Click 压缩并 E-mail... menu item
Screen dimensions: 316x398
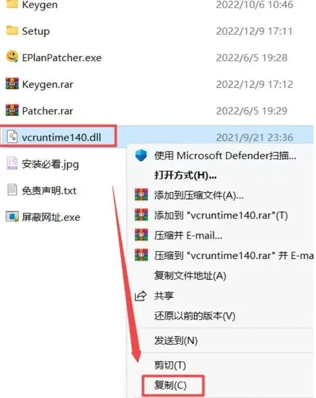188,235
